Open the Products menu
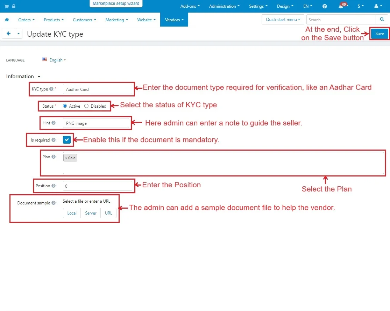 (54, 20)
